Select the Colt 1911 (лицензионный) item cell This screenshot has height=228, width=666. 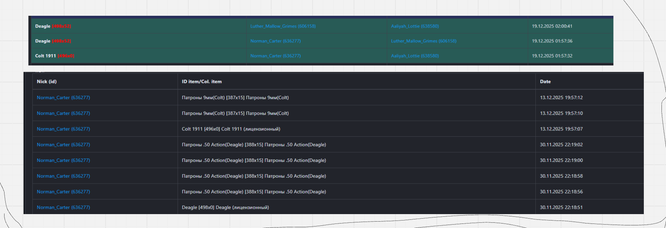click(231, 129)
